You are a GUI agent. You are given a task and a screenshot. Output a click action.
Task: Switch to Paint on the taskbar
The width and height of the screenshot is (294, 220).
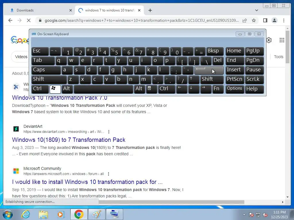click(x=96, y=214)
